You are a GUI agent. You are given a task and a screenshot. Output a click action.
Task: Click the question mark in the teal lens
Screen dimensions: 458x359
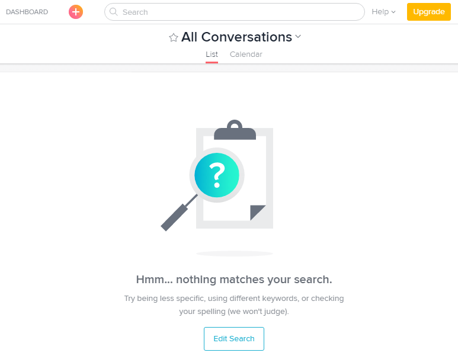[x=217, y=175]
